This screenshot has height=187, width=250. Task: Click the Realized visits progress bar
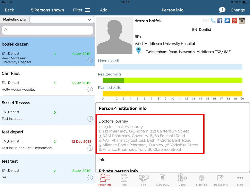click(172, 80)
